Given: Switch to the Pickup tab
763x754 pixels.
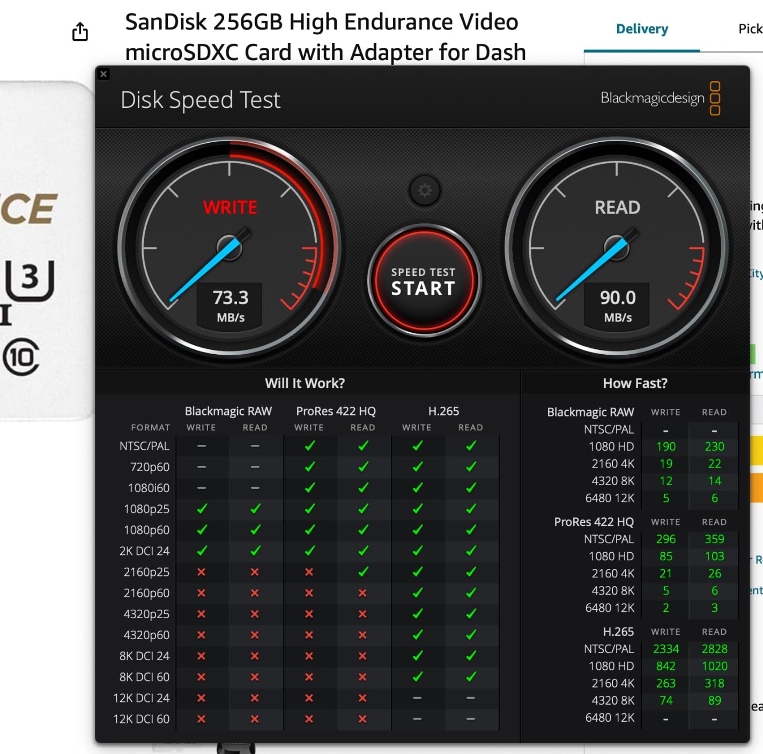Looking at the screenshot, I should tap(750, 29).
